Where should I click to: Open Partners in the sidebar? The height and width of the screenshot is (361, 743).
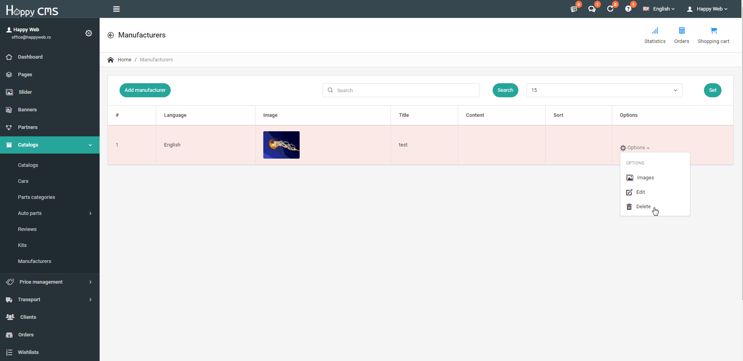tap(50, 127)
